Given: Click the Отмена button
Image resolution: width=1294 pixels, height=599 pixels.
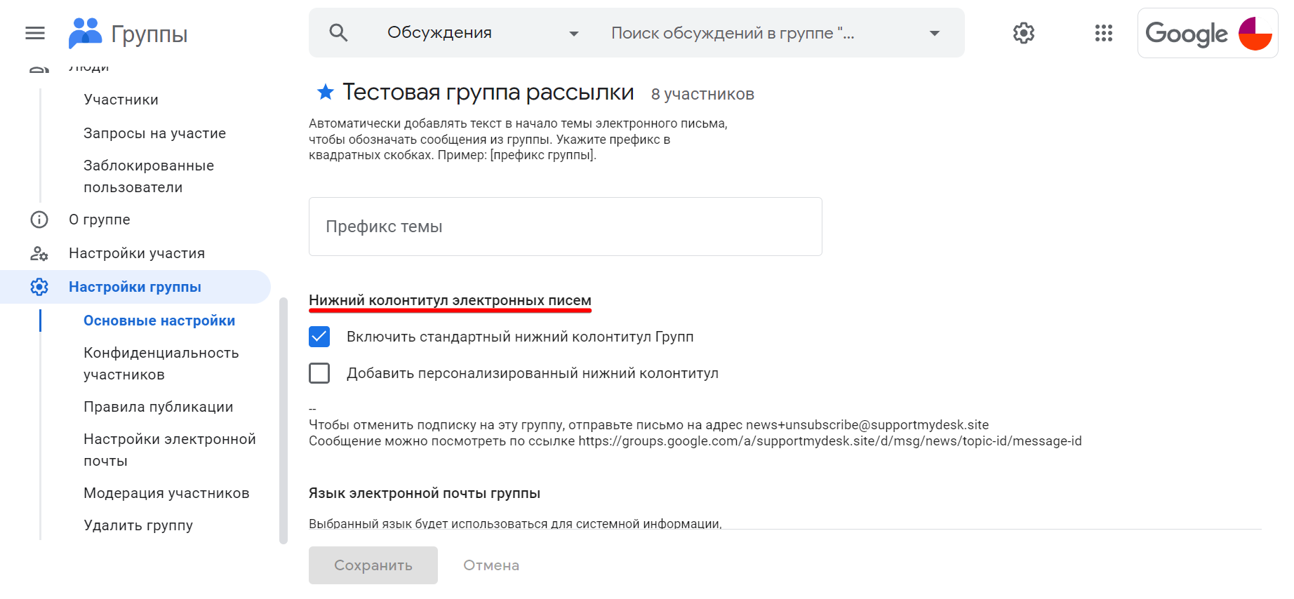Looking at the screenshot, I should tap(491, 565).
